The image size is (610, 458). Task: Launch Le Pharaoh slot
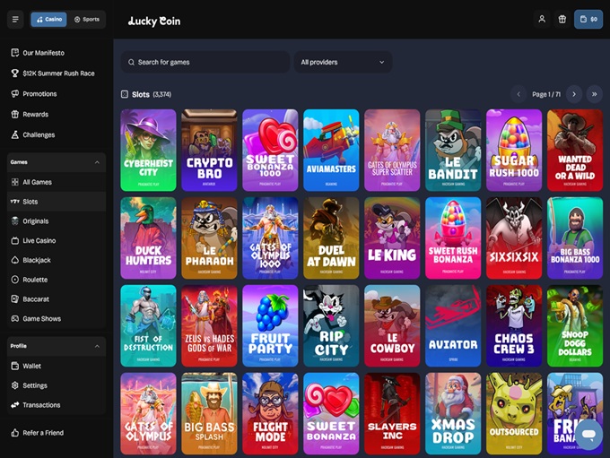[x=209, y=238]
